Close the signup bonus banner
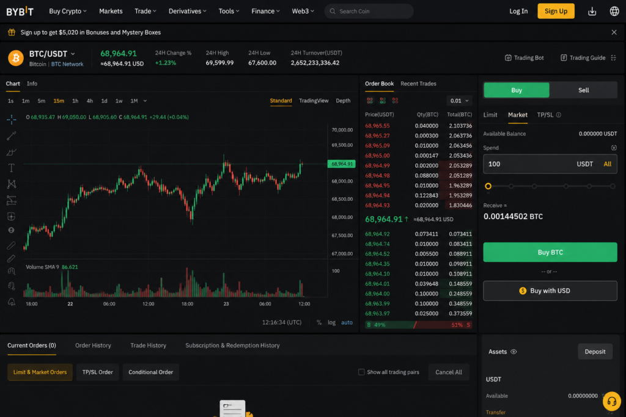Screen dimensions: 626x417 pyautogui.click(x=614, y=32)
